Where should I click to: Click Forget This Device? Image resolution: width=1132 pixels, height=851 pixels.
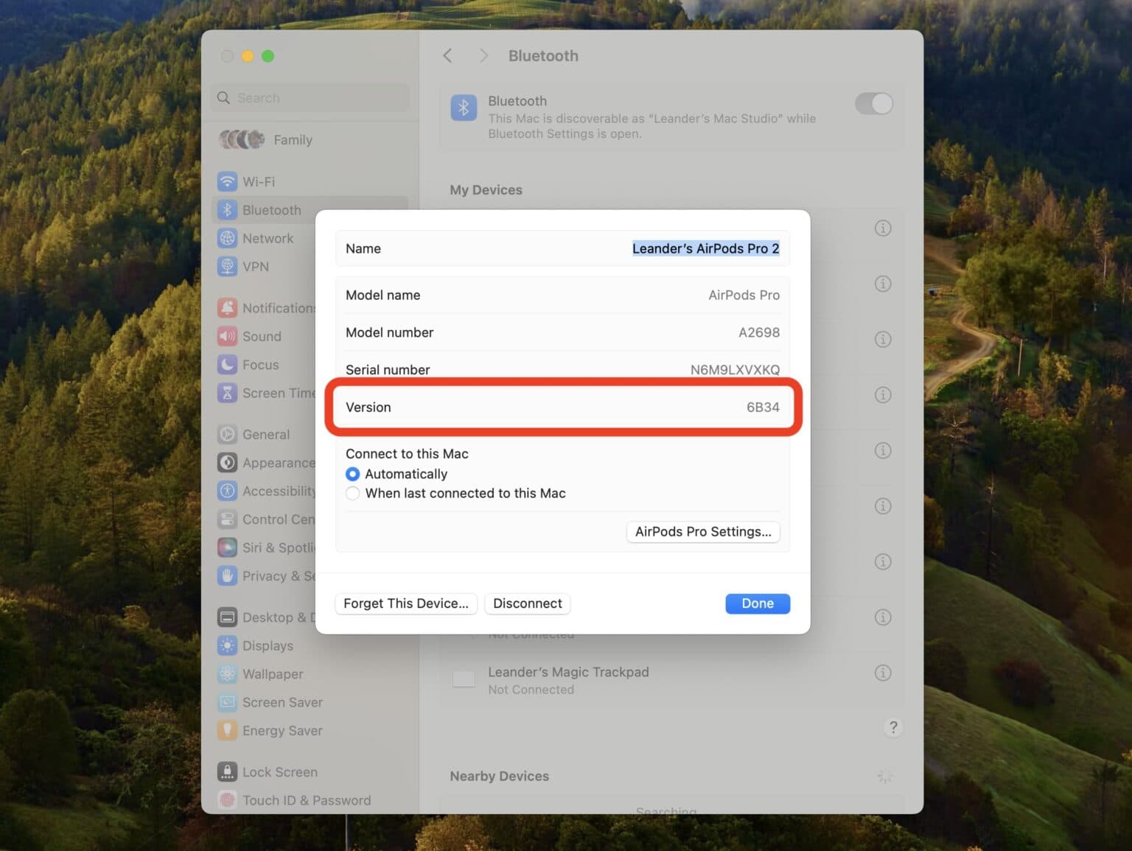[405, 603]
